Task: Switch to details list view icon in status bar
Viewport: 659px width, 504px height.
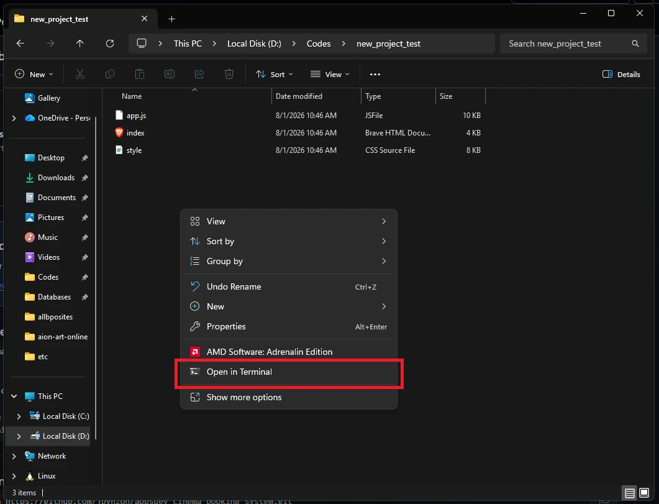Action: pos(629,493)
